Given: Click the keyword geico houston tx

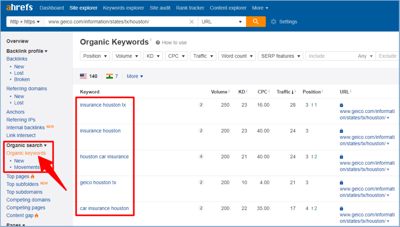Looking at the screenshot, I should 98,182.
